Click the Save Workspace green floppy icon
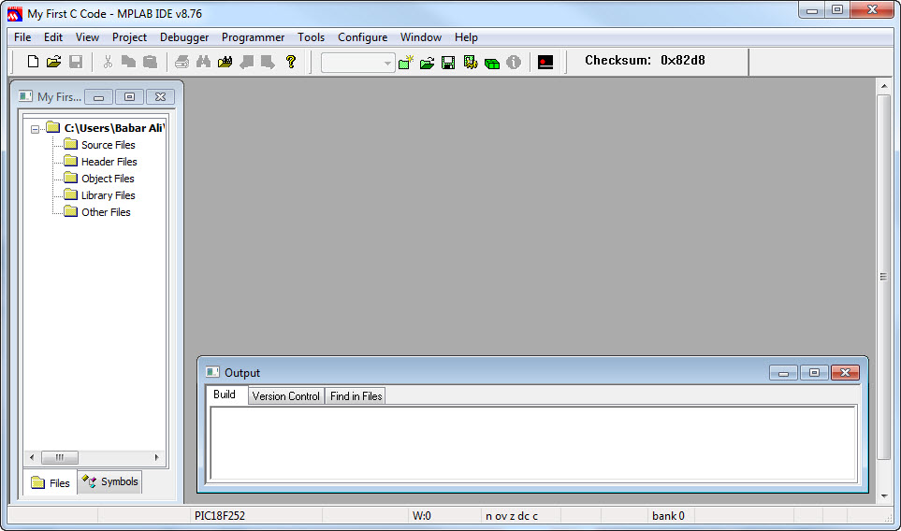Viewport: 901px width, 531px height. 448,63
